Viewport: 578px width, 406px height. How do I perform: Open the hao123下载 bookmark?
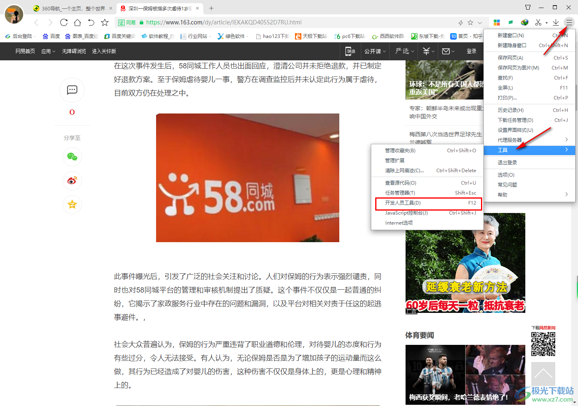pos(273,36)
